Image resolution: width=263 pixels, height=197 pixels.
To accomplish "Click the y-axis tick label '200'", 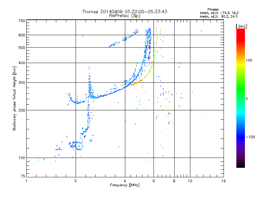I will 22,110.
